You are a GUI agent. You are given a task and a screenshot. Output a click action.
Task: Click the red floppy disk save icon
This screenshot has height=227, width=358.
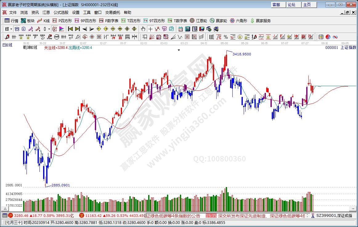(201, 29)
